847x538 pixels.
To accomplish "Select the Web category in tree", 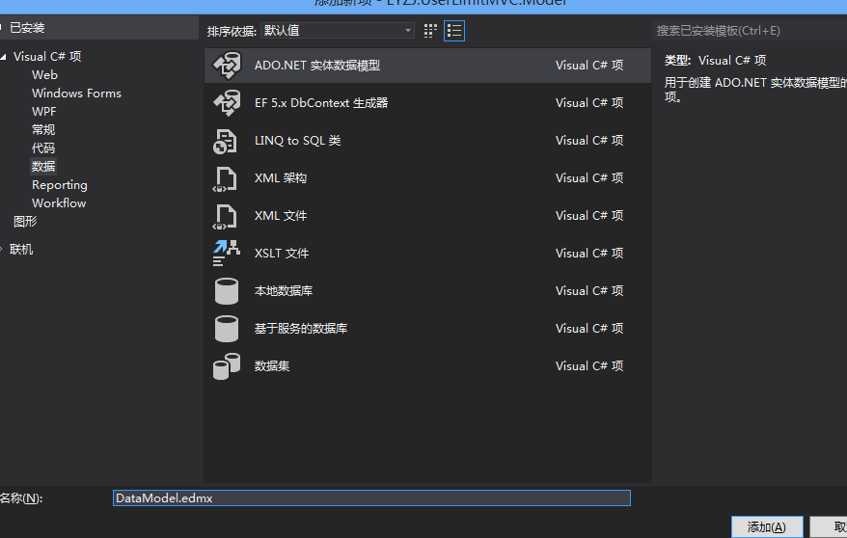I will pos(44,75).
